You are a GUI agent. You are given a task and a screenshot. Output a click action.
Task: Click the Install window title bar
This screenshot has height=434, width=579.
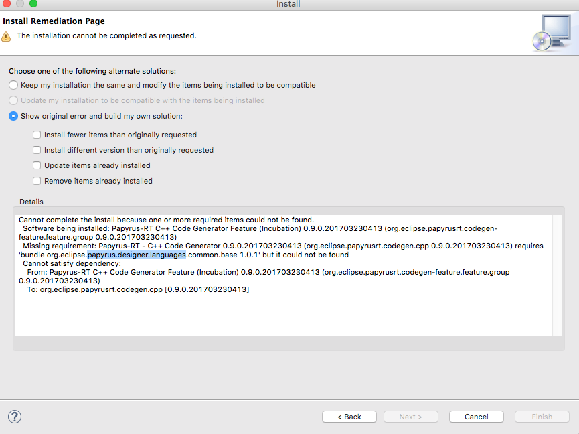click(x=288, y=4)
